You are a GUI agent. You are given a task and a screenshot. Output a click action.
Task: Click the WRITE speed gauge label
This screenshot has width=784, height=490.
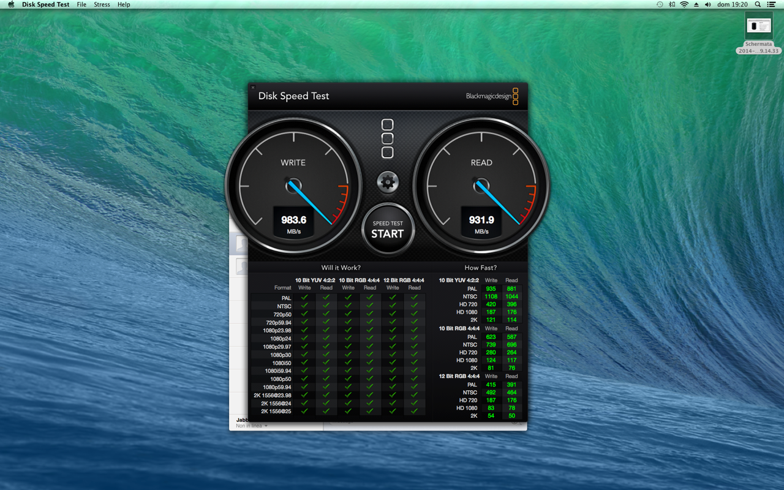(293, 162)
